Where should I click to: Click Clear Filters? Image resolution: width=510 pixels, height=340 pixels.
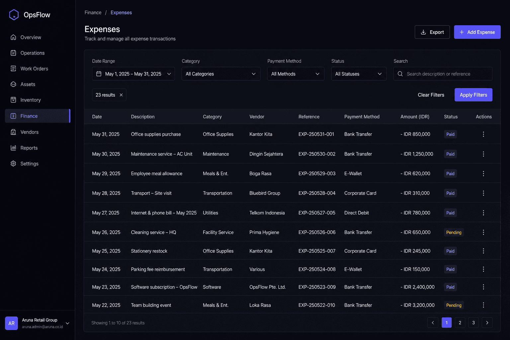point(431,95)
